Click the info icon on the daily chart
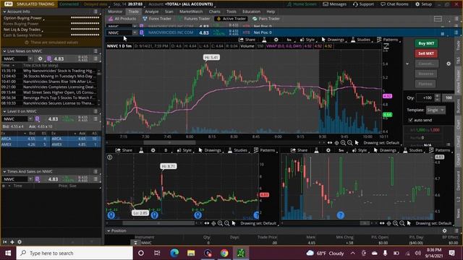Image resolution: width=463 pixels, height=260 pixels. coord(110,157)
